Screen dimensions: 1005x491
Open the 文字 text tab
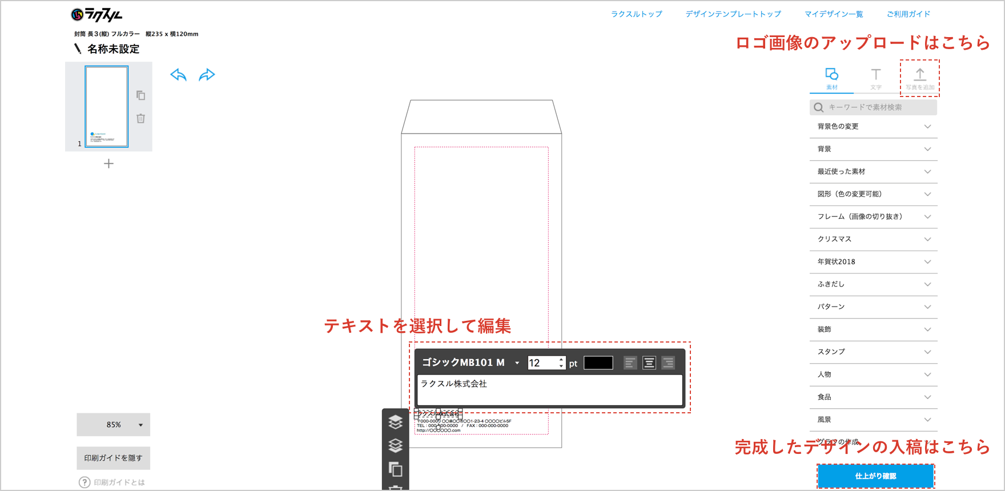[875, 79]
